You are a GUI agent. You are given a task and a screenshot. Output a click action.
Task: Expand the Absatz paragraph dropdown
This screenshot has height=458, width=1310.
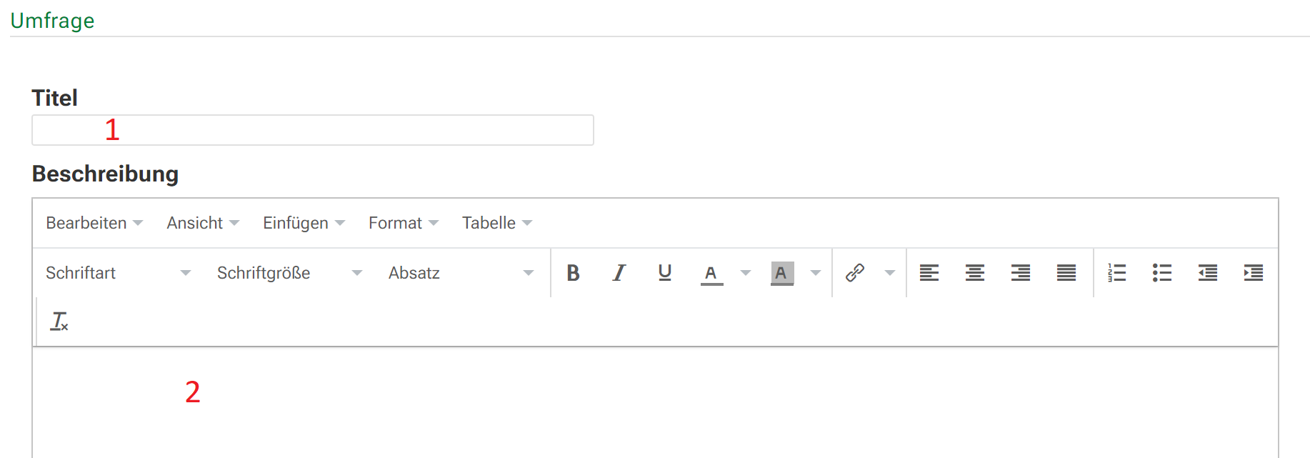click(461, 273)
